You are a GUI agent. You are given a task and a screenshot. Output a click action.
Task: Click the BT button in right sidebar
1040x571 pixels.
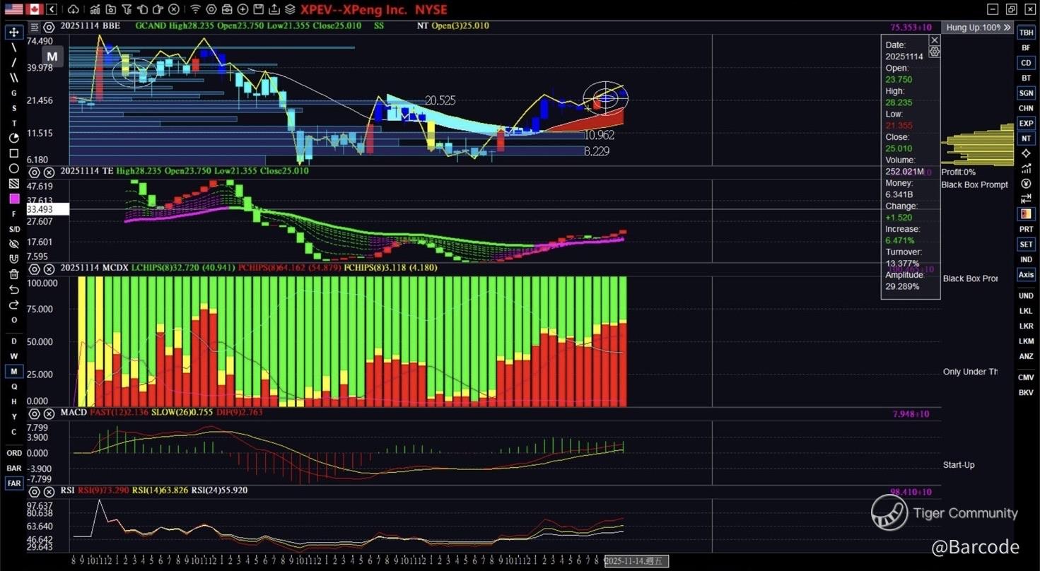coord(1026,78)
